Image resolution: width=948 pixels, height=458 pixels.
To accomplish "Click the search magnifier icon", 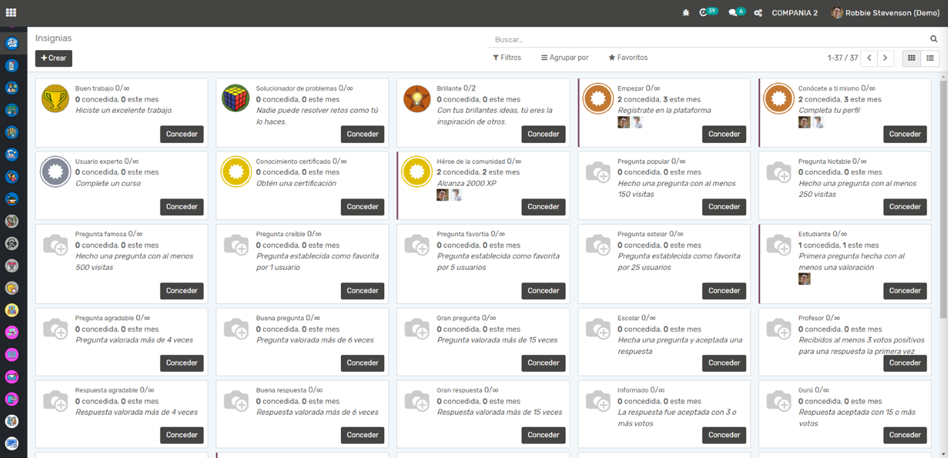I will pos(934,39).
